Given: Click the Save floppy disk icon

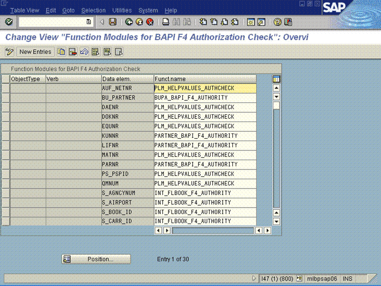Looking at the screenshot, I should [113, 22].
